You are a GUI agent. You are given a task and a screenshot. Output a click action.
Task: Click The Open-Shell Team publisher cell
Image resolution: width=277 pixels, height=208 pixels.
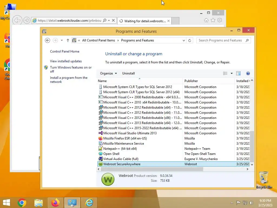click(x=200, y=154)
